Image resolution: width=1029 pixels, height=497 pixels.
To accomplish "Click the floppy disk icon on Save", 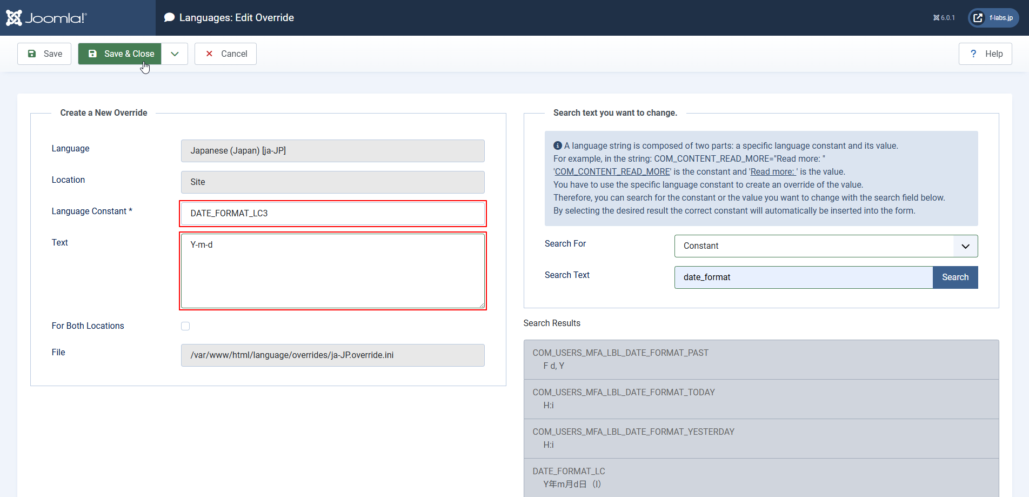I will pyautogui.click(x=32, y=54).
